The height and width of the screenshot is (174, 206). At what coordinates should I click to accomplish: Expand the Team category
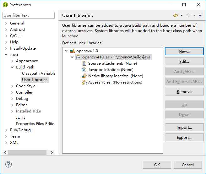tap(6, 136)
